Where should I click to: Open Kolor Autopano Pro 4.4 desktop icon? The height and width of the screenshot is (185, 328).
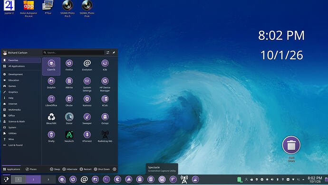(29, 9)
